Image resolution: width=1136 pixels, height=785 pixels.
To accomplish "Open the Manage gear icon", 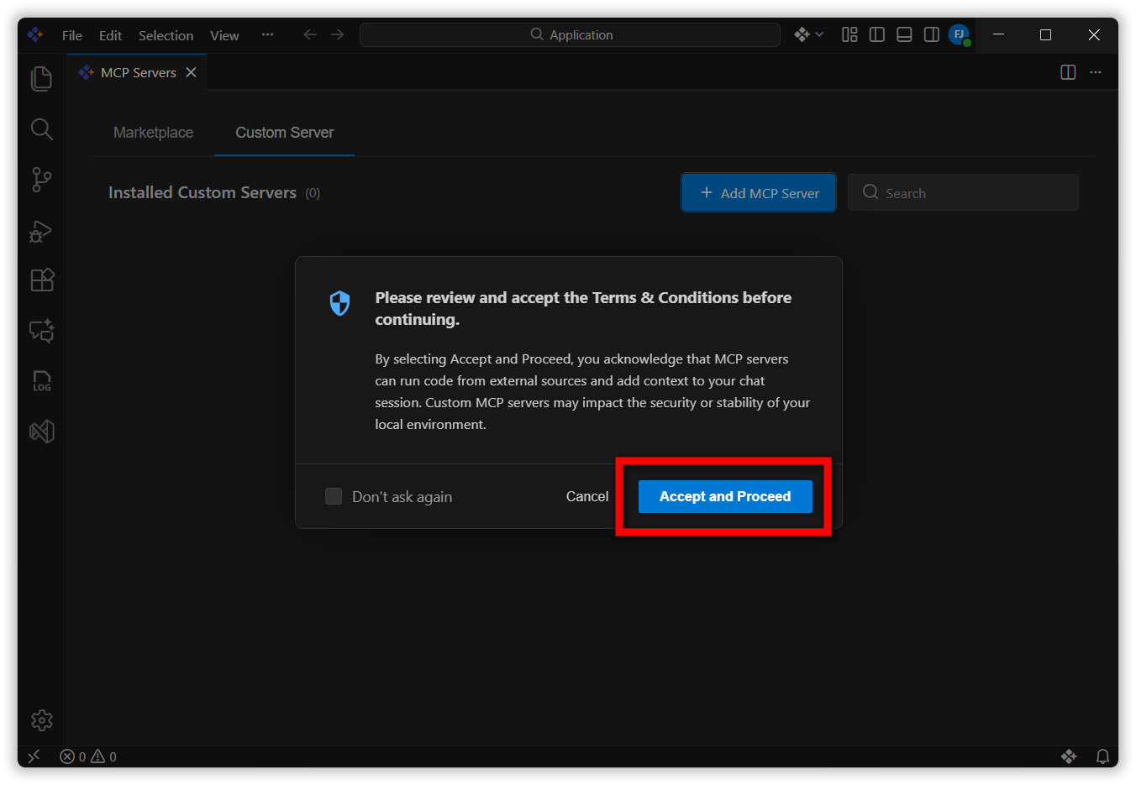I will coord(41,720).
